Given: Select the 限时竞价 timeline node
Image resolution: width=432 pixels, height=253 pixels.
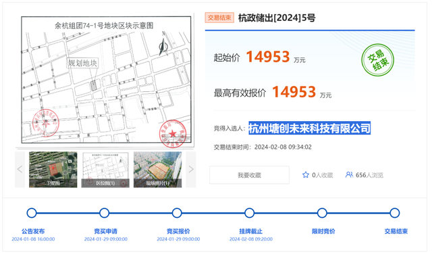Looking at the screenshot, I should point(322,213).
